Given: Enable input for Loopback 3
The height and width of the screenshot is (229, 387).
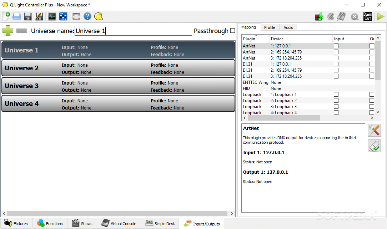Looking at the screenshot, I should click(336, 107).
